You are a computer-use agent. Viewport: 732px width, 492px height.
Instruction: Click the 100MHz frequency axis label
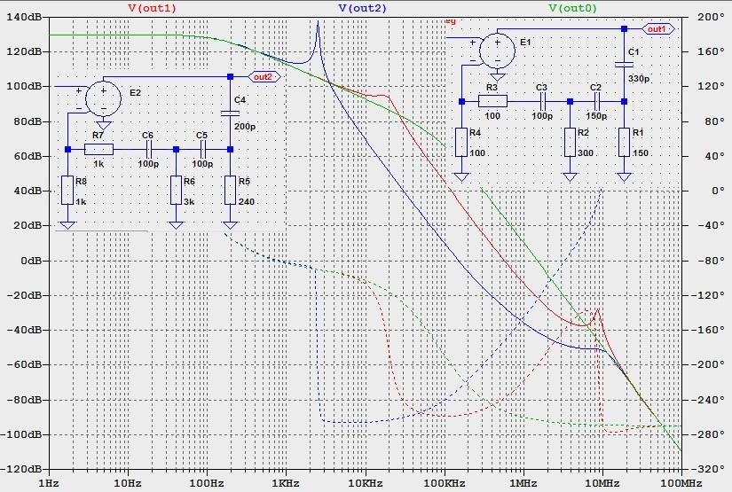coord(681,483)
